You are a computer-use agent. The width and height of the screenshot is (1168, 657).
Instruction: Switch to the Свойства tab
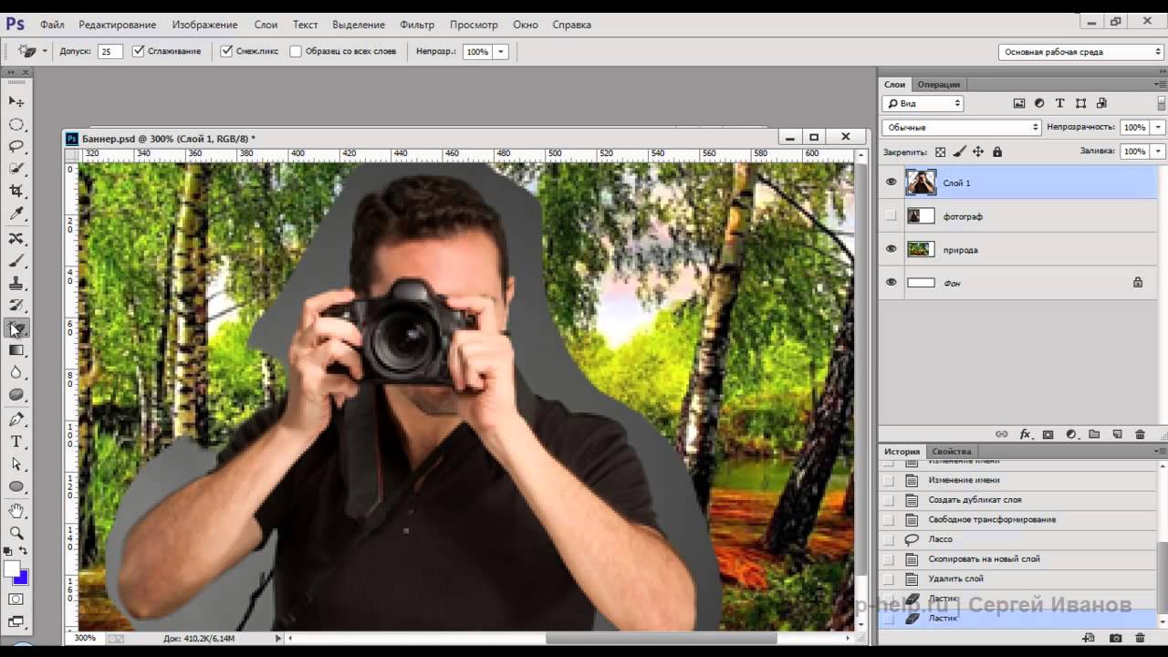coord(951,452)
